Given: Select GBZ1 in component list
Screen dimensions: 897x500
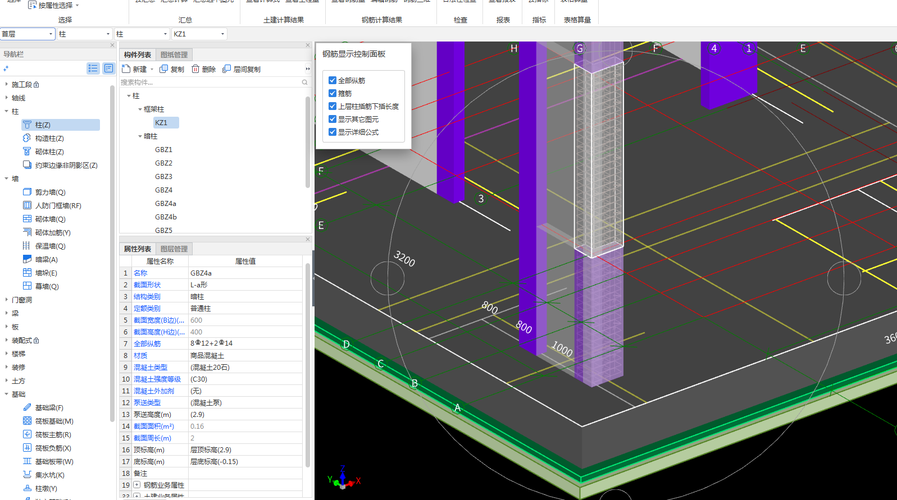Looking at the screenshot, I should pos(163,149).
